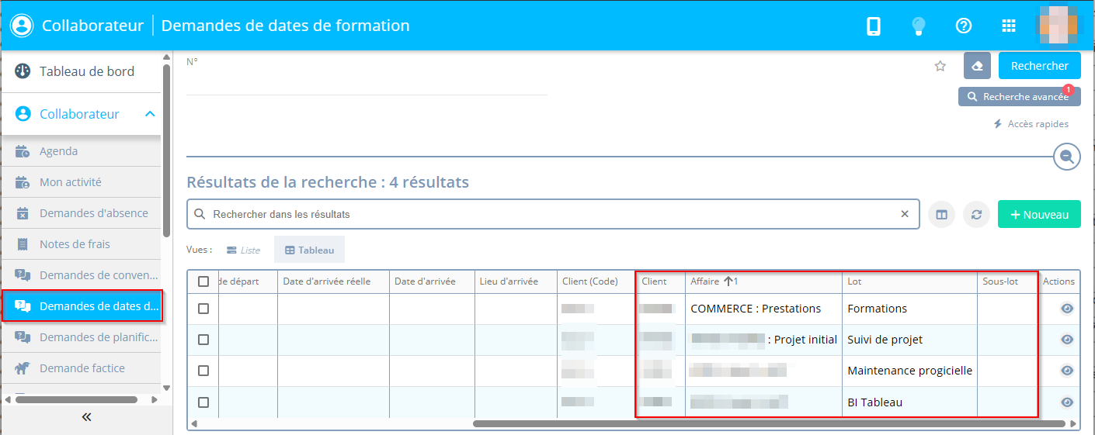
Task: Click the column layout icon
Action: pos(941,215)
